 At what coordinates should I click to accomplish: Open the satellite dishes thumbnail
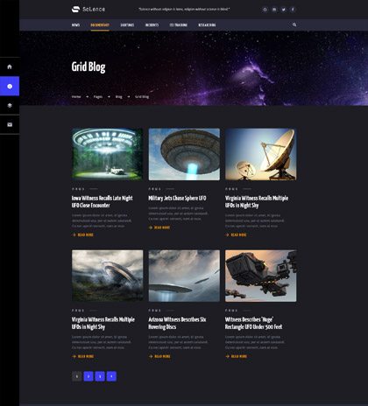260,154
